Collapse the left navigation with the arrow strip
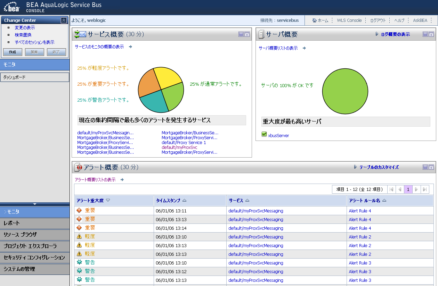The image size is (438, 286). [35, 204]
